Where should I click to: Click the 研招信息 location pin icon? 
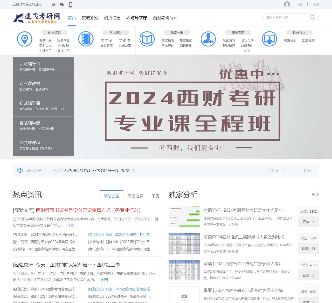(24, 38)
